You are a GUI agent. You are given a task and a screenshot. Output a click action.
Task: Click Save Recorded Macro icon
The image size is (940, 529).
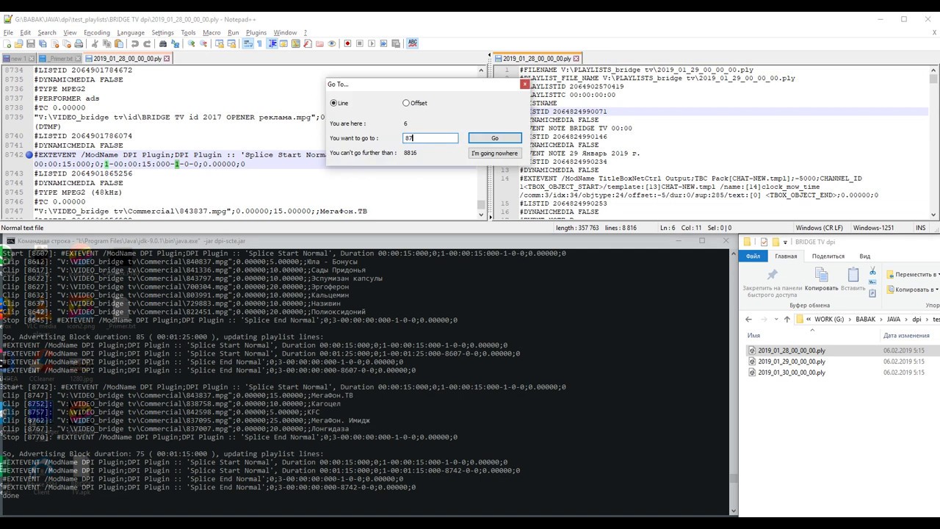pos(396,43)
